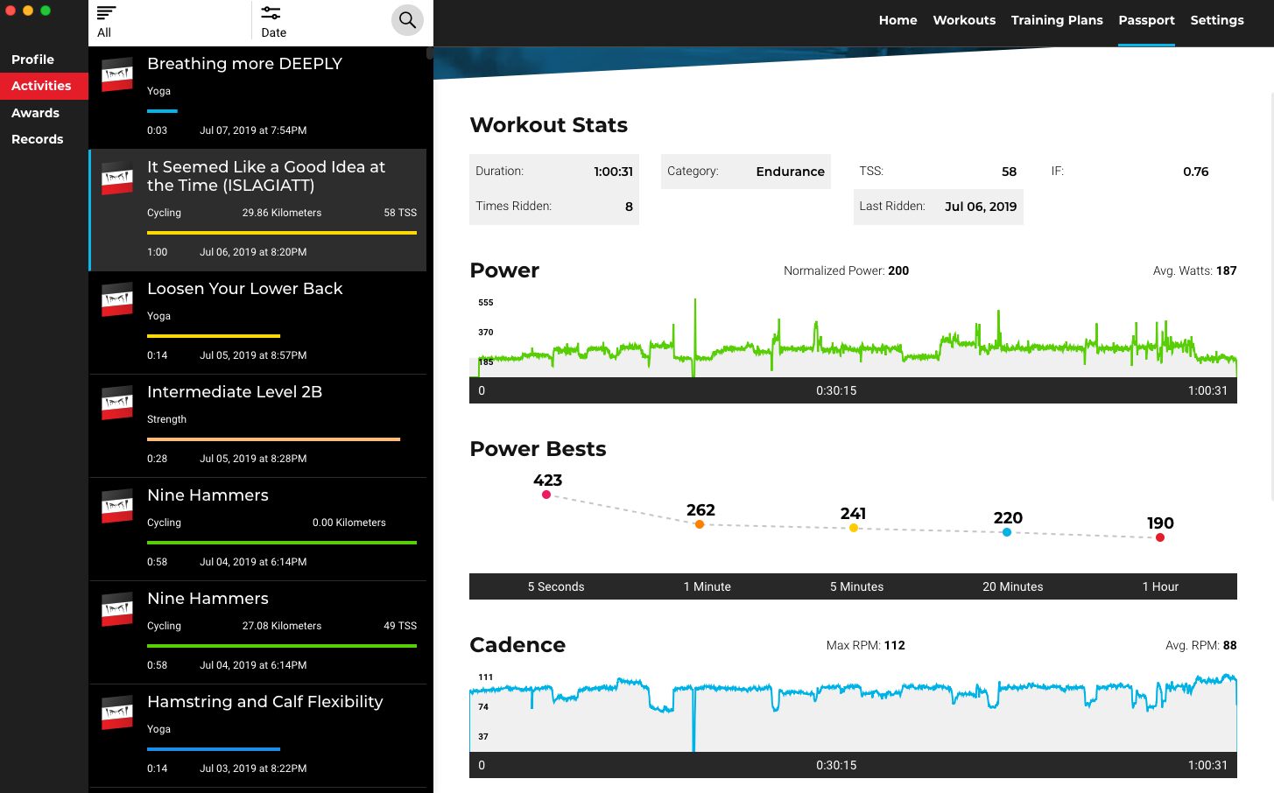Screen dimensions: 1274x793
Task: Click the 5 Minutes power best point 241
Action: coord(854,528)
